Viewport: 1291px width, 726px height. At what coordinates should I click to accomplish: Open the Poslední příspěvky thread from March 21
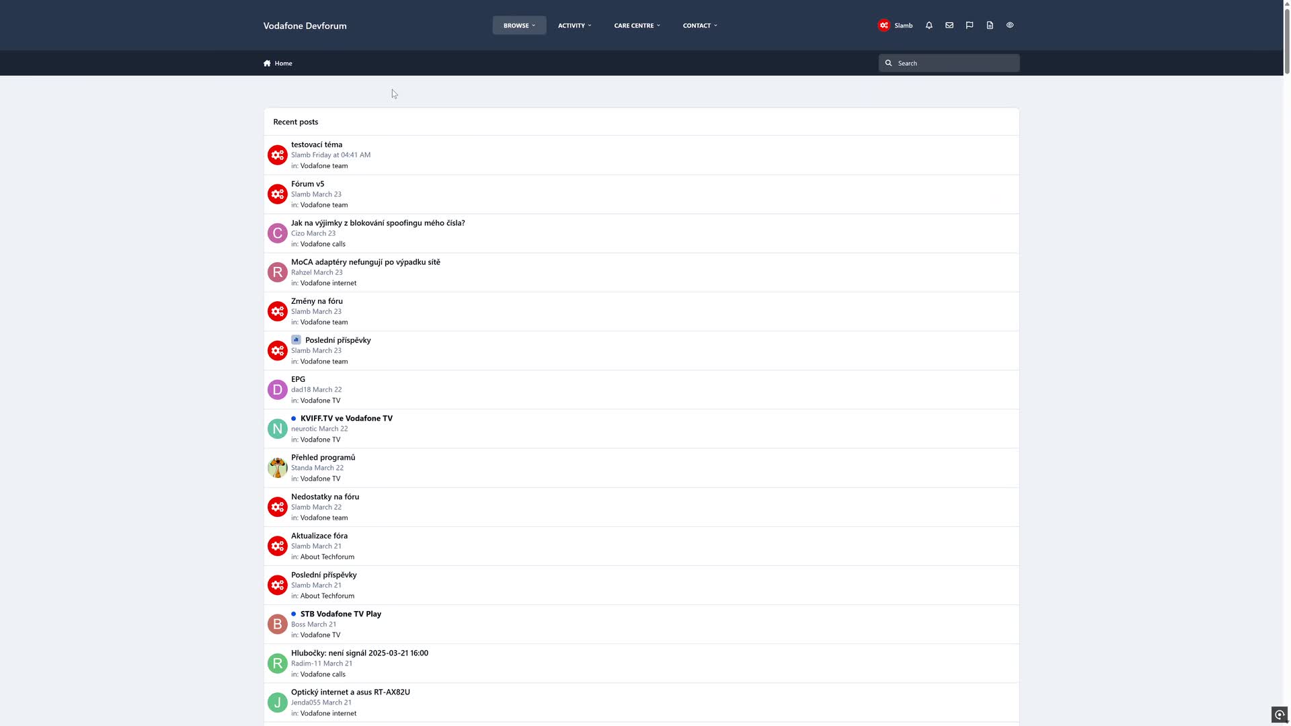coord(324,575)
